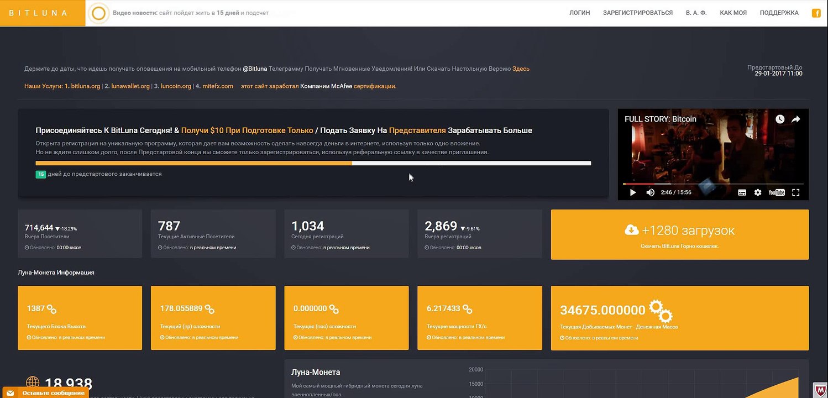The image size is (828, 398).
Task: Click the green 15 days badge
Action: point(41,174)
